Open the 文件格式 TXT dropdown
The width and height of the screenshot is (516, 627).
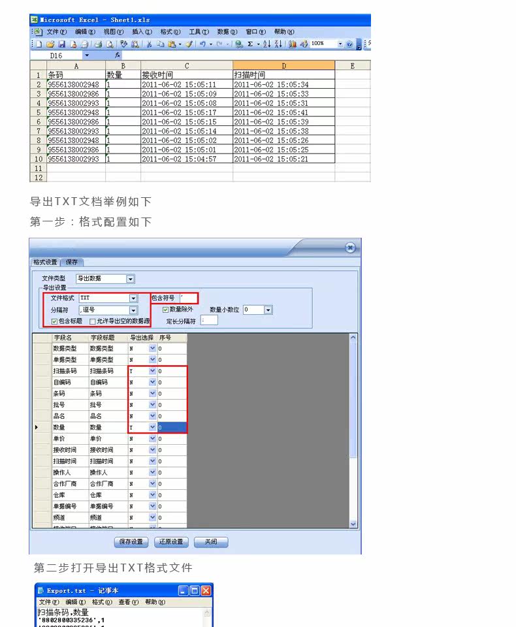click(133, 298)
